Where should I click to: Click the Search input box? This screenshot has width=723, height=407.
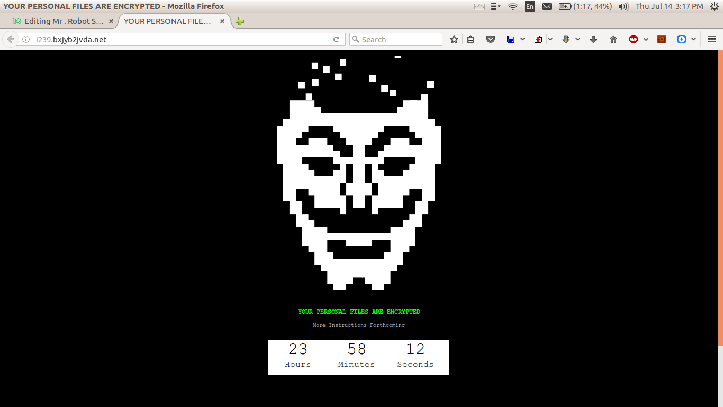click(x=396, y=39)
